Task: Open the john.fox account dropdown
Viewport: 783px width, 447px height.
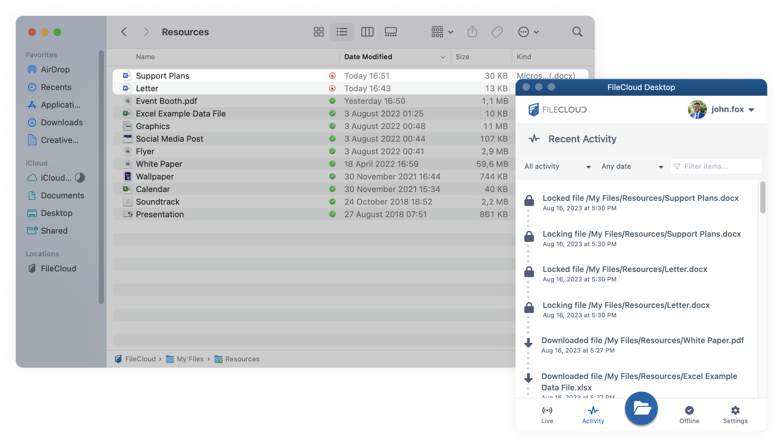Action: [733, 110]
